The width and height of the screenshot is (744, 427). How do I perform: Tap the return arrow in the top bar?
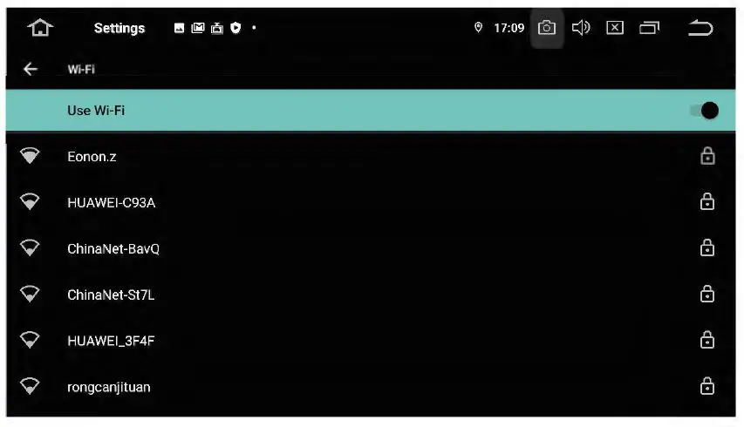tap(700, 28)
